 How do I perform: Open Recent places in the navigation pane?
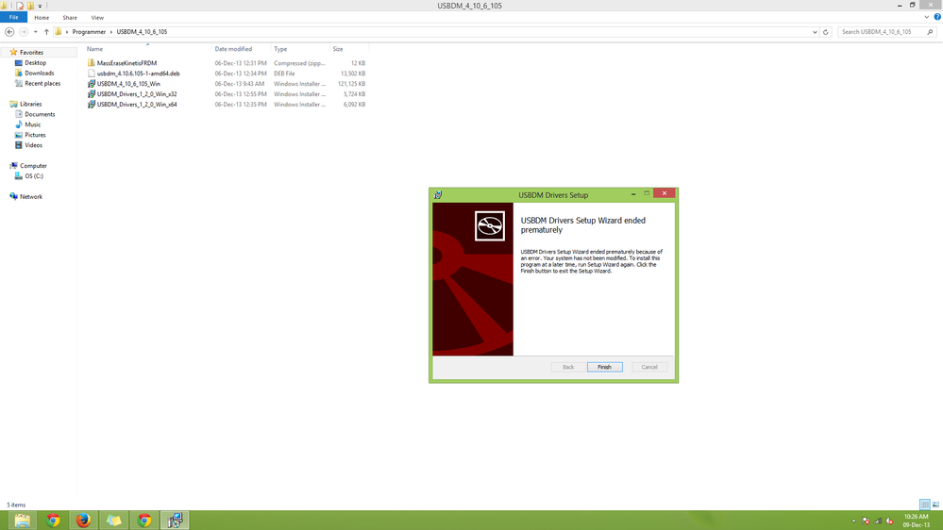click(42, 84)
